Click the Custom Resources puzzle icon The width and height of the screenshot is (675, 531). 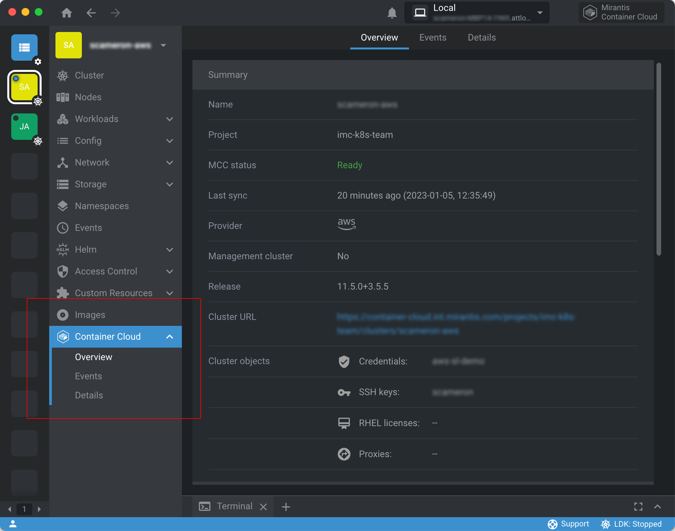pos(62,293)
